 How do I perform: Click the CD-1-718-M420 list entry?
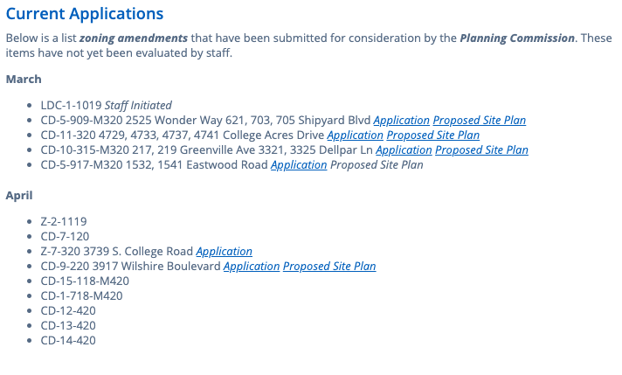click(81, 296)
